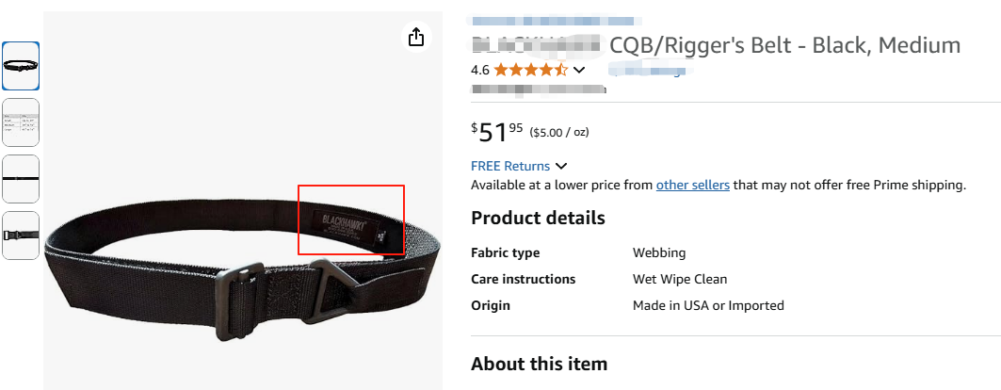Click the $51.95 price
Screen dimensions: 1001x390
point(496,131)
